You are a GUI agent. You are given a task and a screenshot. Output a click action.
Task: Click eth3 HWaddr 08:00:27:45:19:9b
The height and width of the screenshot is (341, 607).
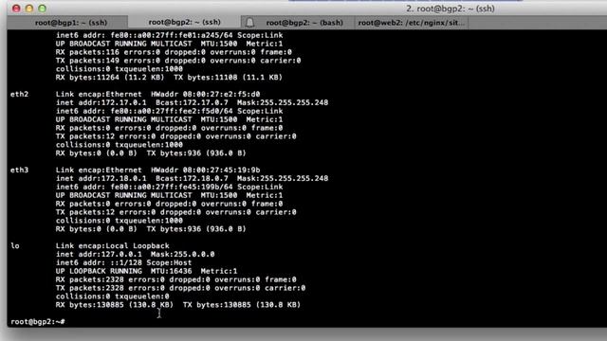tap(206, 170)
